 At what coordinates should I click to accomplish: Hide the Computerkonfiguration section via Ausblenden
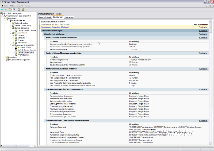click(x=203, y=27)
